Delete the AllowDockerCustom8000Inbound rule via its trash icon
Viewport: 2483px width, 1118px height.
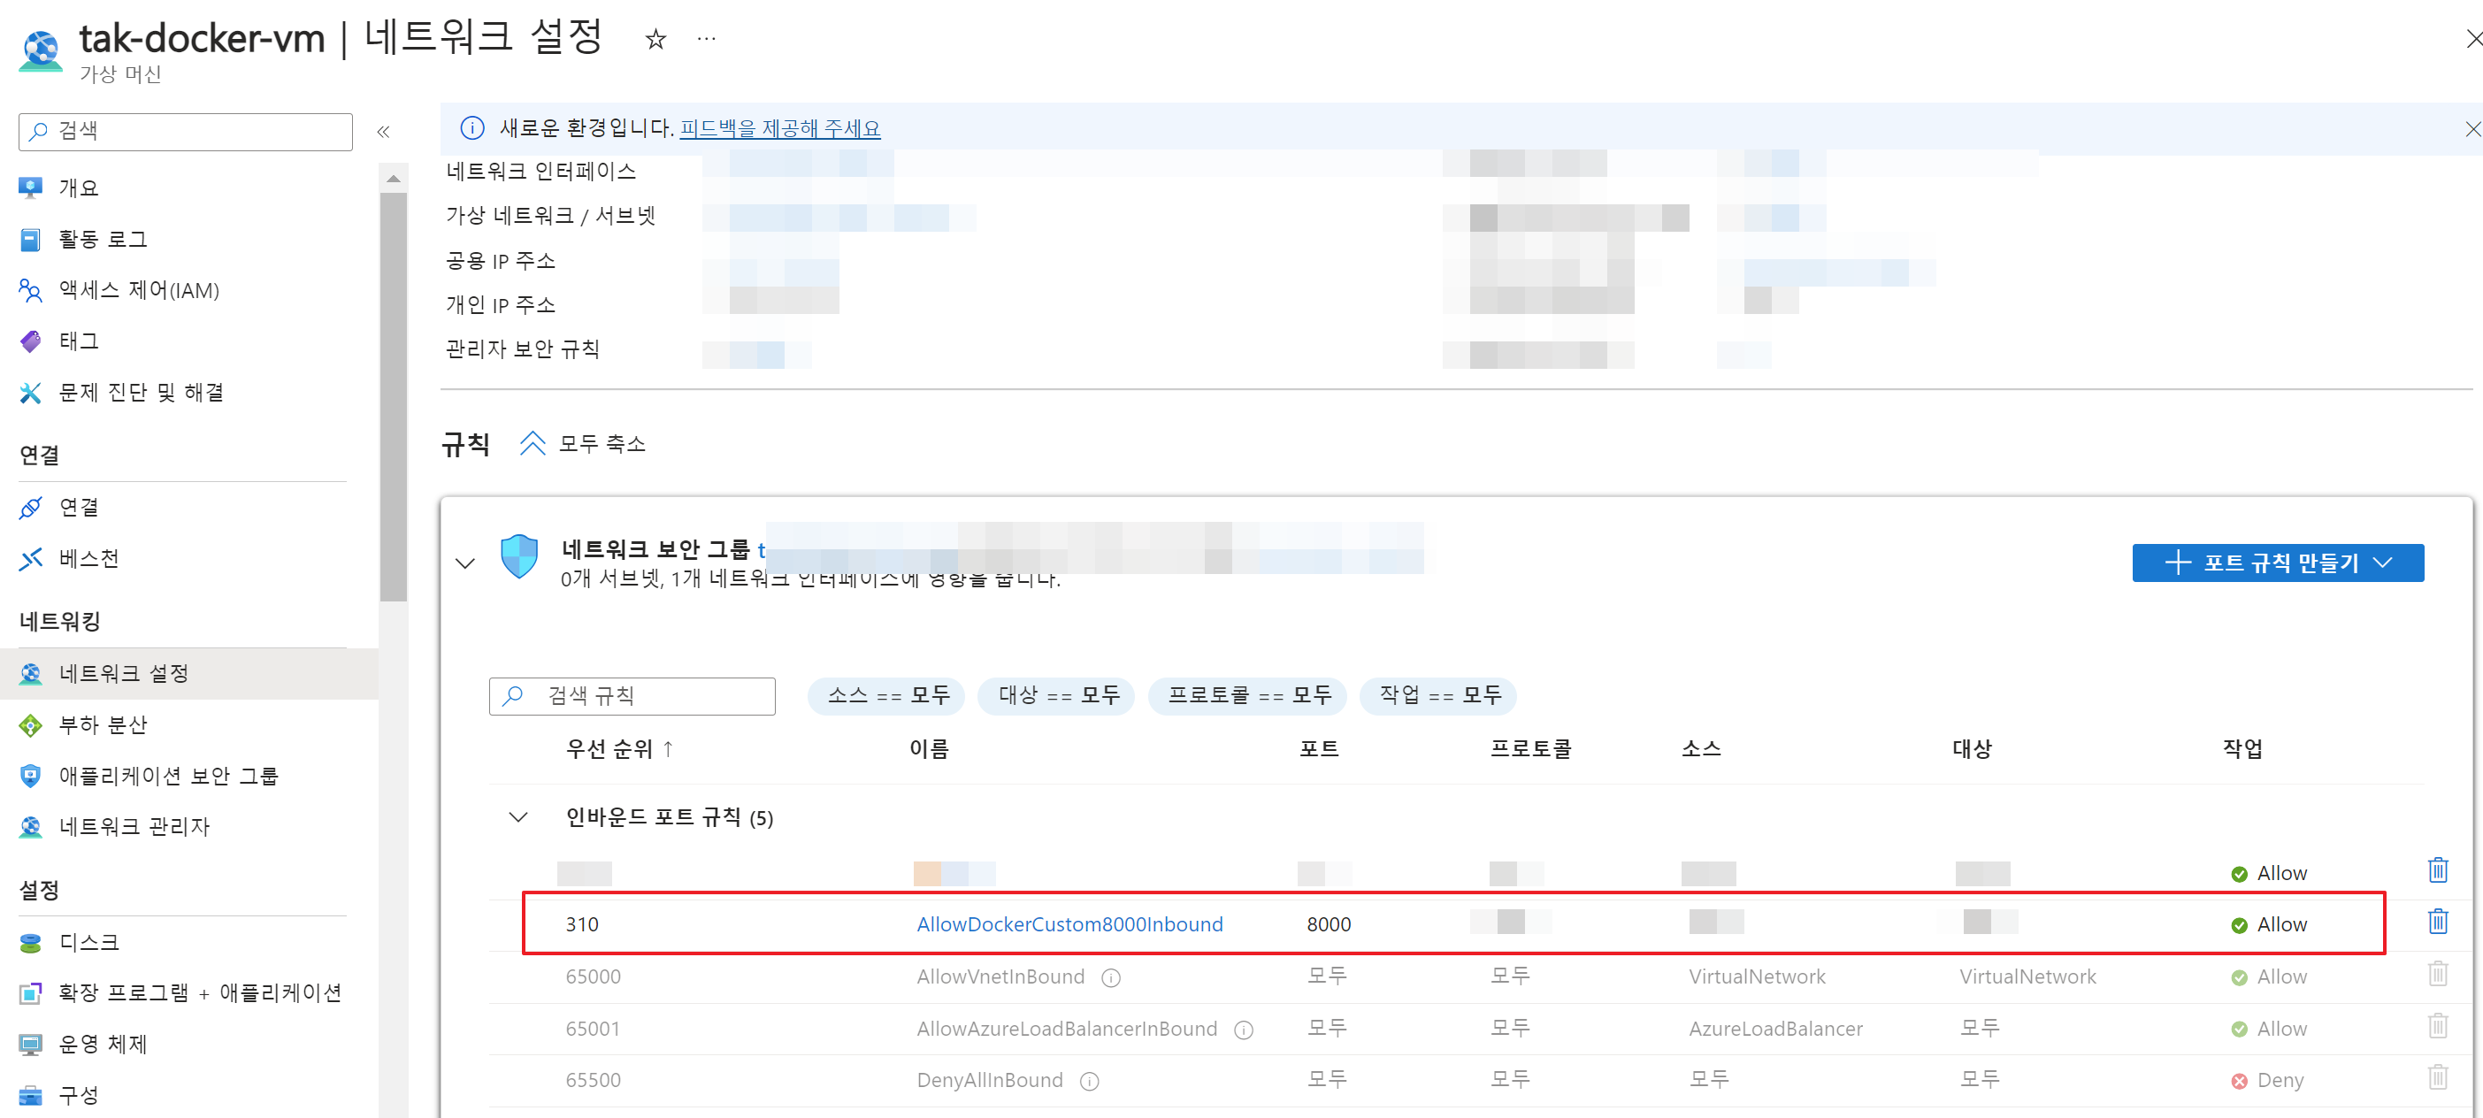point(2437,923)
